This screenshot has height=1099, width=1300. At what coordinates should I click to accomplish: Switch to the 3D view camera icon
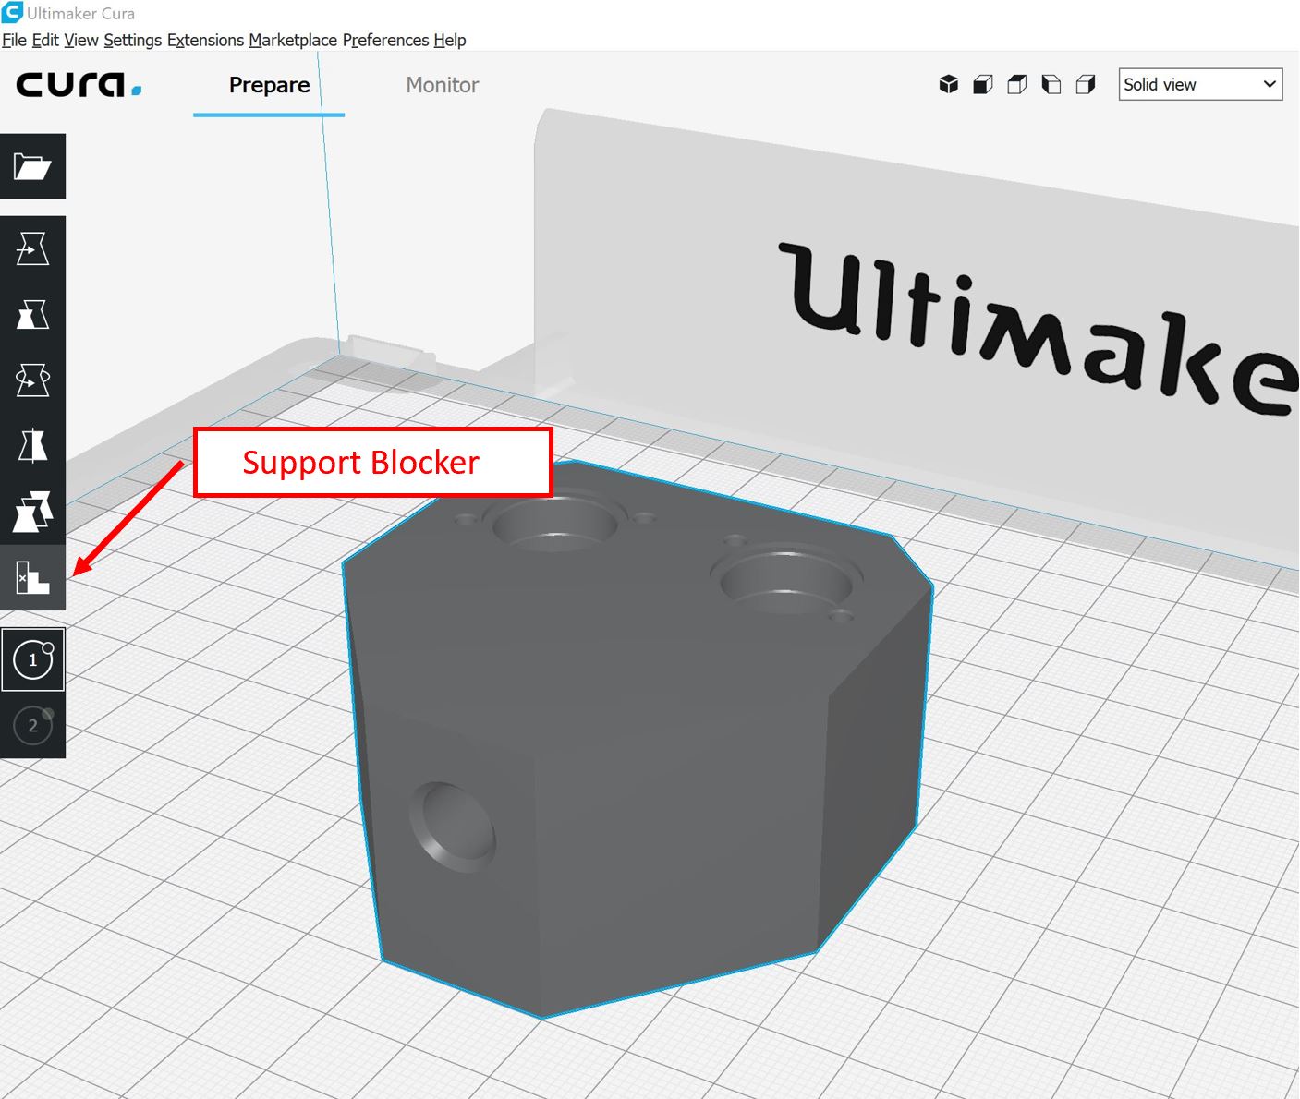tap(948, 85)
